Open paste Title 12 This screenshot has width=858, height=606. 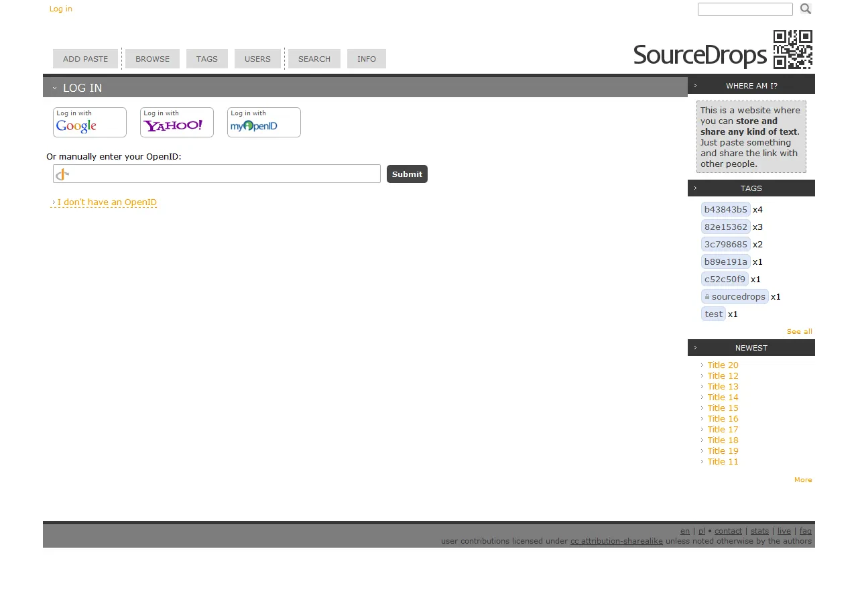coord(723,376)
